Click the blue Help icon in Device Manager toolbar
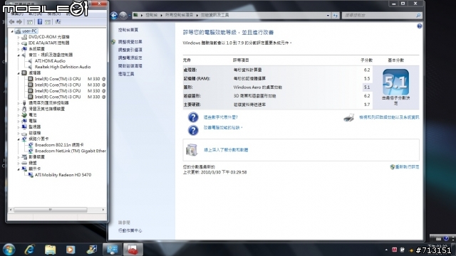The image size is (456, 256). point(40,22)
